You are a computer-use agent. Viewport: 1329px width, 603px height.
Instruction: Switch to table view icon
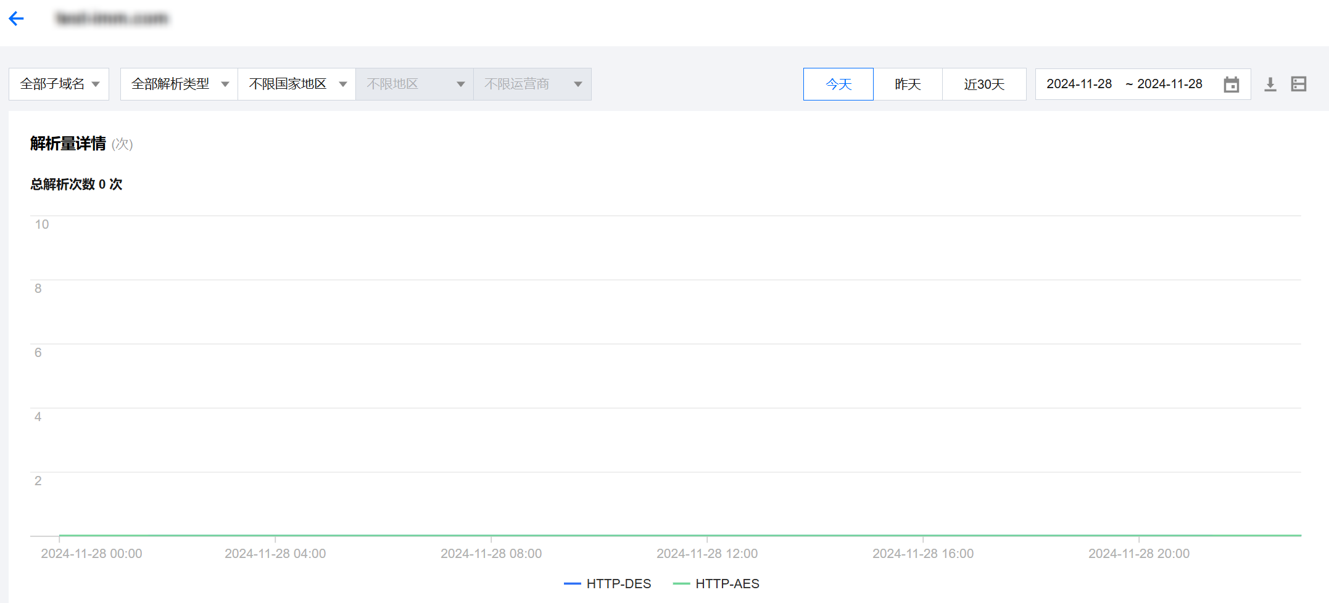(1299, 84)
